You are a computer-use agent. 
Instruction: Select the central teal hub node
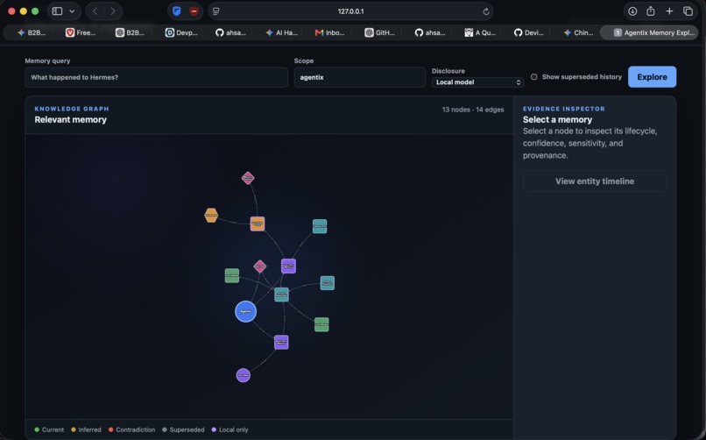tap(281, 295)
